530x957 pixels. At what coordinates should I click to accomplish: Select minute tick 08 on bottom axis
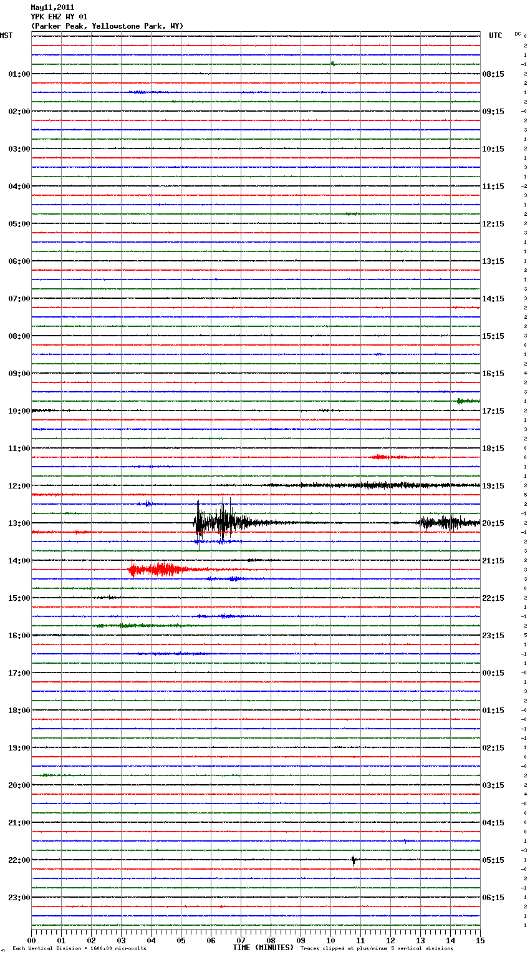[x=271, y=940]
